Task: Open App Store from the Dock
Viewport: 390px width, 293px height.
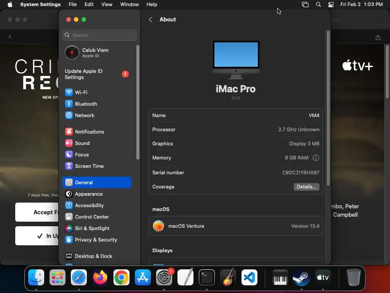Action: [143, 278]
